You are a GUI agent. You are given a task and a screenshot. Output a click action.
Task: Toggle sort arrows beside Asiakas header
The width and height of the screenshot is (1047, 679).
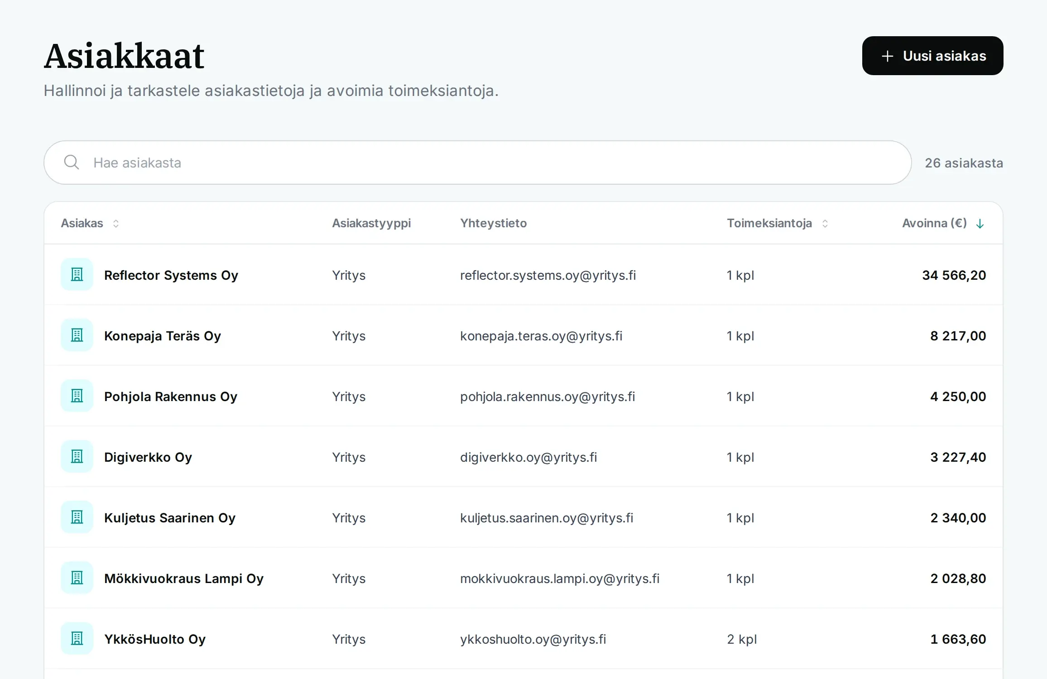point(116,224)
